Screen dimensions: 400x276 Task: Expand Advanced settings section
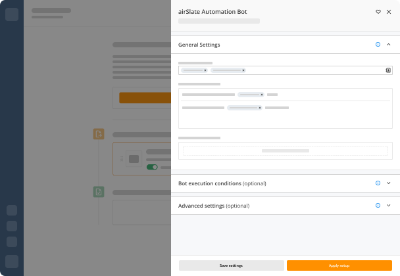point(389,206)
